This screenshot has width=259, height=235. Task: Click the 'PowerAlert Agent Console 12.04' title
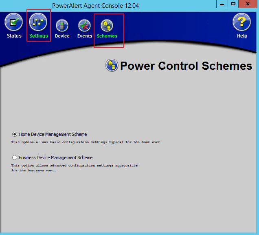tap(95, 6)
